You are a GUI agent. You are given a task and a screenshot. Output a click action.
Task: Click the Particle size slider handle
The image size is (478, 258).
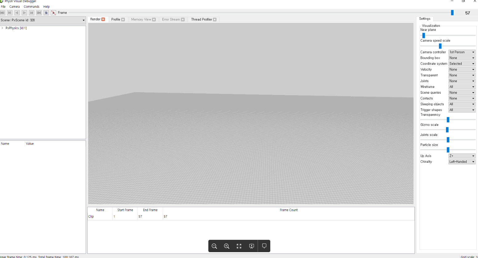[448, 150]
